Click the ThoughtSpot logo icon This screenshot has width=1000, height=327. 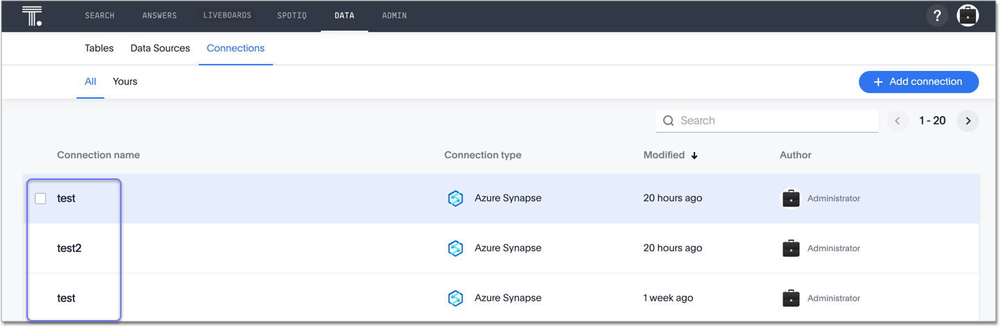[x=32, y=16]
